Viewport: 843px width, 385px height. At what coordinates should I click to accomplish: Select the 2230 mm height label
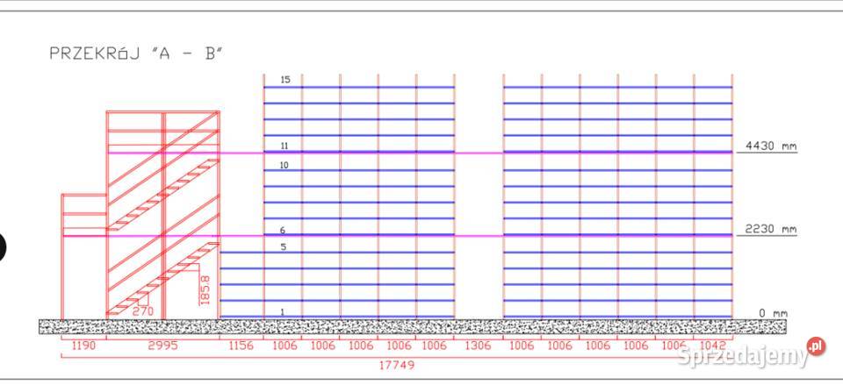pos(770,230)
